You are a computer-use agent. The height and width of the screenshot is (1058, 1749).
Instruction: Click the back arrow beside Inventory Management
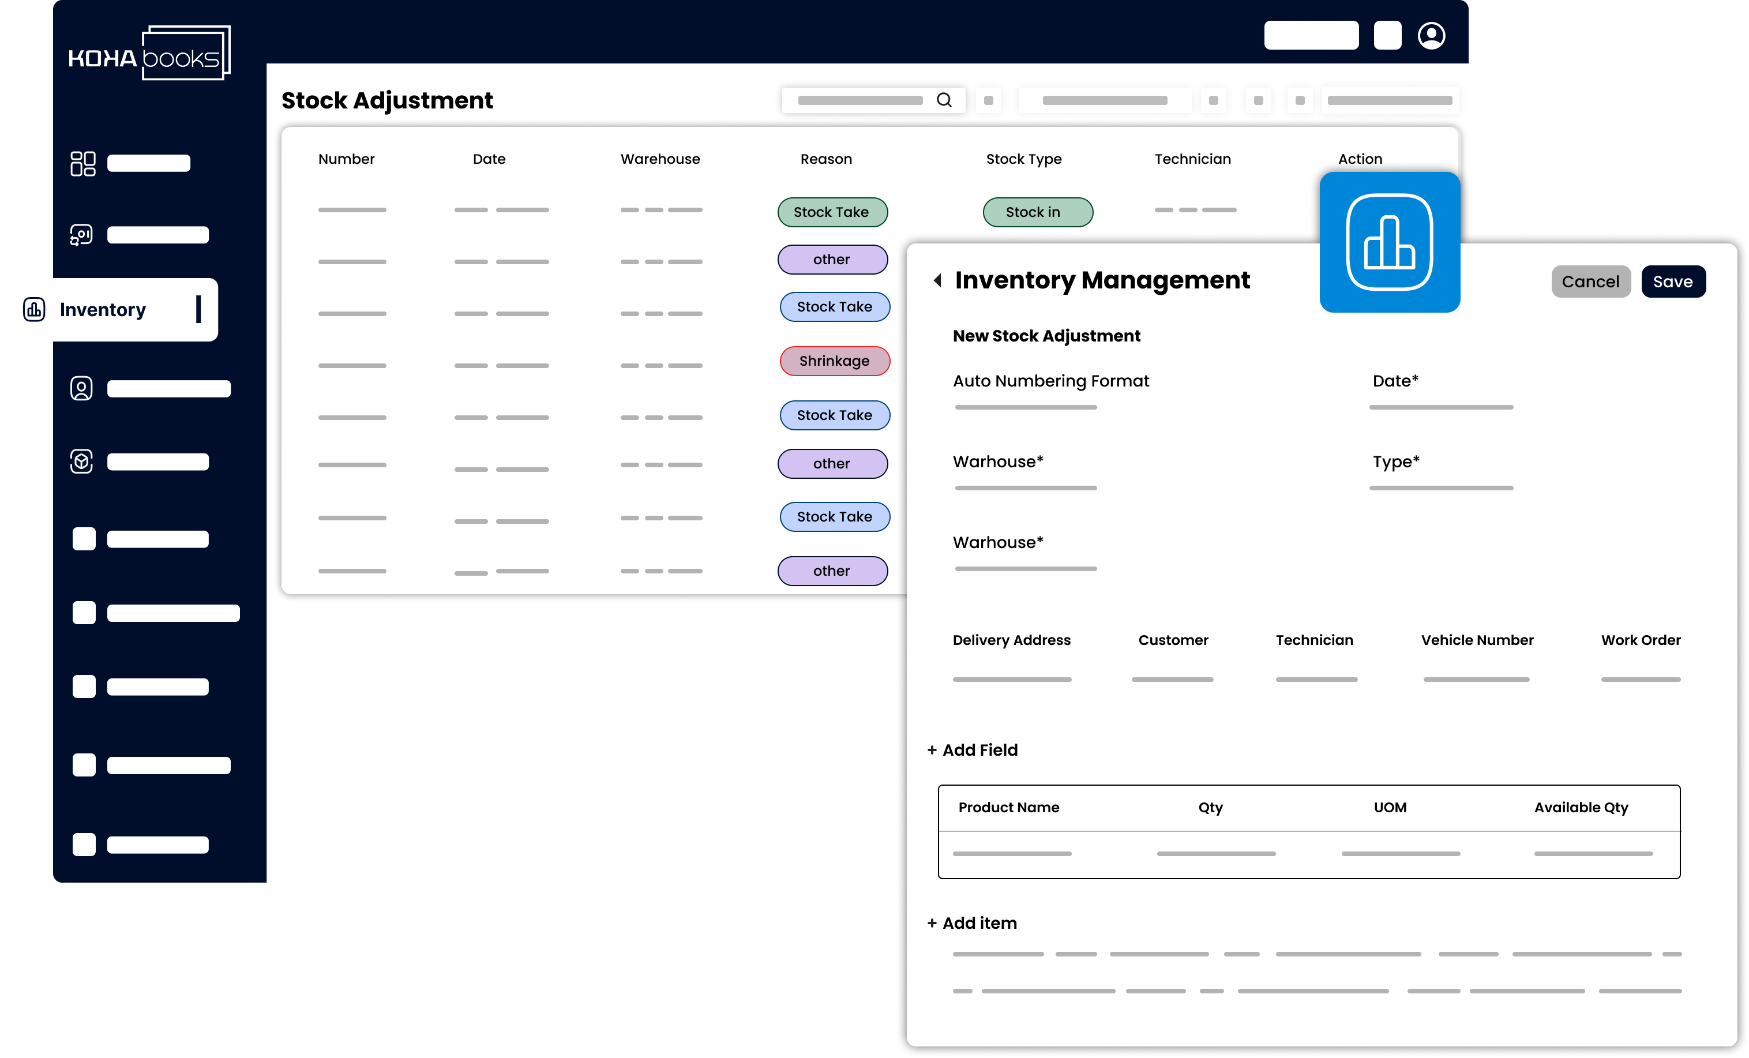point(937,280)
